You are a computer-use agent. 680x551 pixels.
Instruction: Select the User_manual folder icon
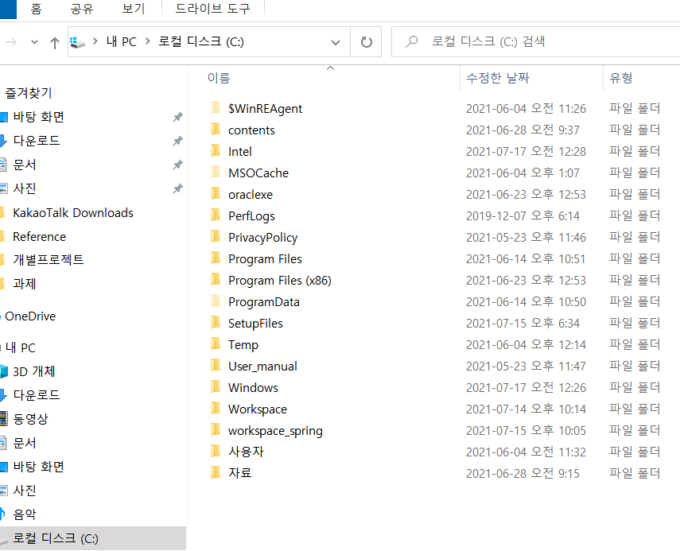(x=215, y=366)
